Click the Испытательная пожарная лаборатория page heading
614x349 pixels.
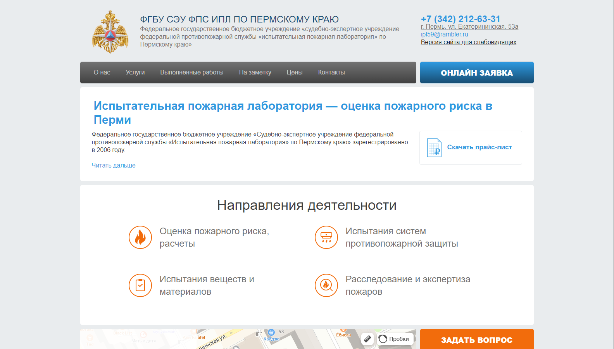coord(293,112)
